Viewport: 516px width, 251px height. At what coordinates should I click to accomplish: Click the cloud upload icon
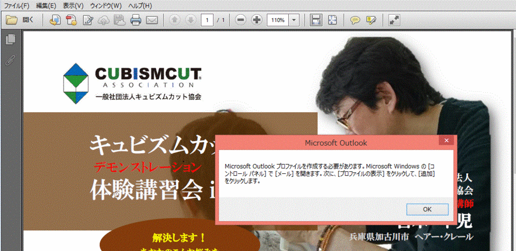[x=104, y=20]
